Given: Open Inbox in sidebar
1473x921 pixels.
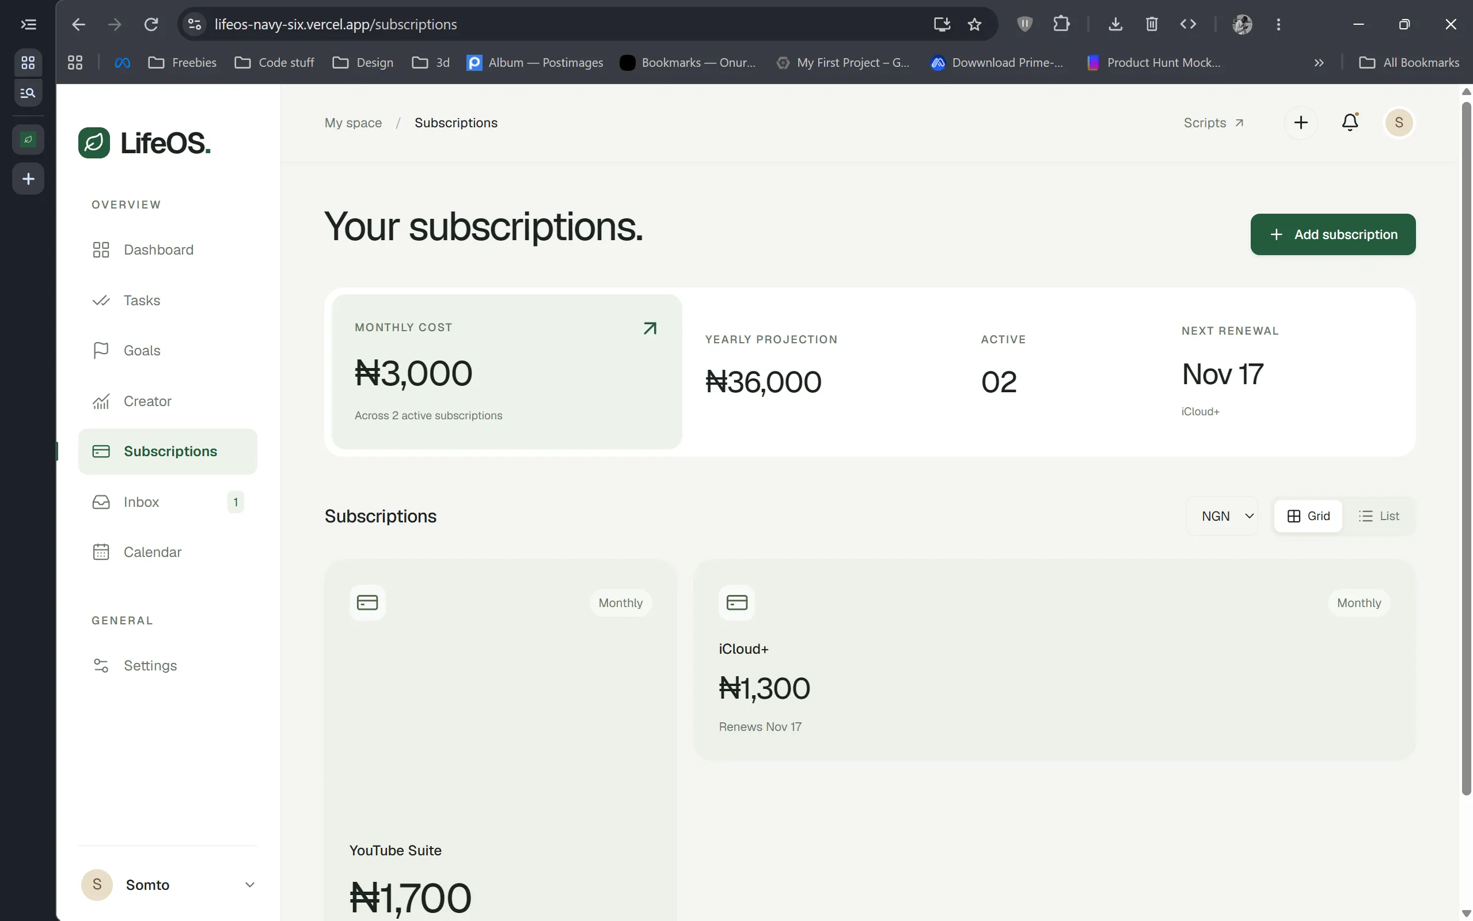Looking at the screenshot, I should tap(168, 502).
